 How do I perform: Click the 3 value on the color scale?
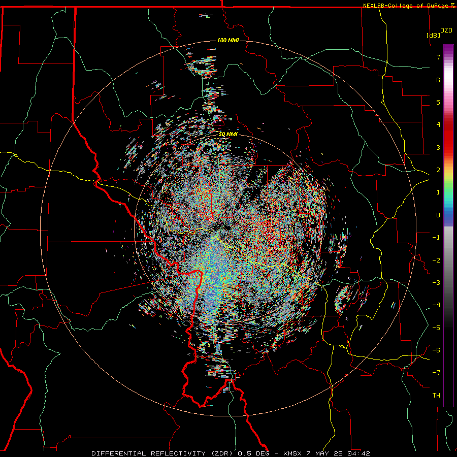[x=438, y=147]
